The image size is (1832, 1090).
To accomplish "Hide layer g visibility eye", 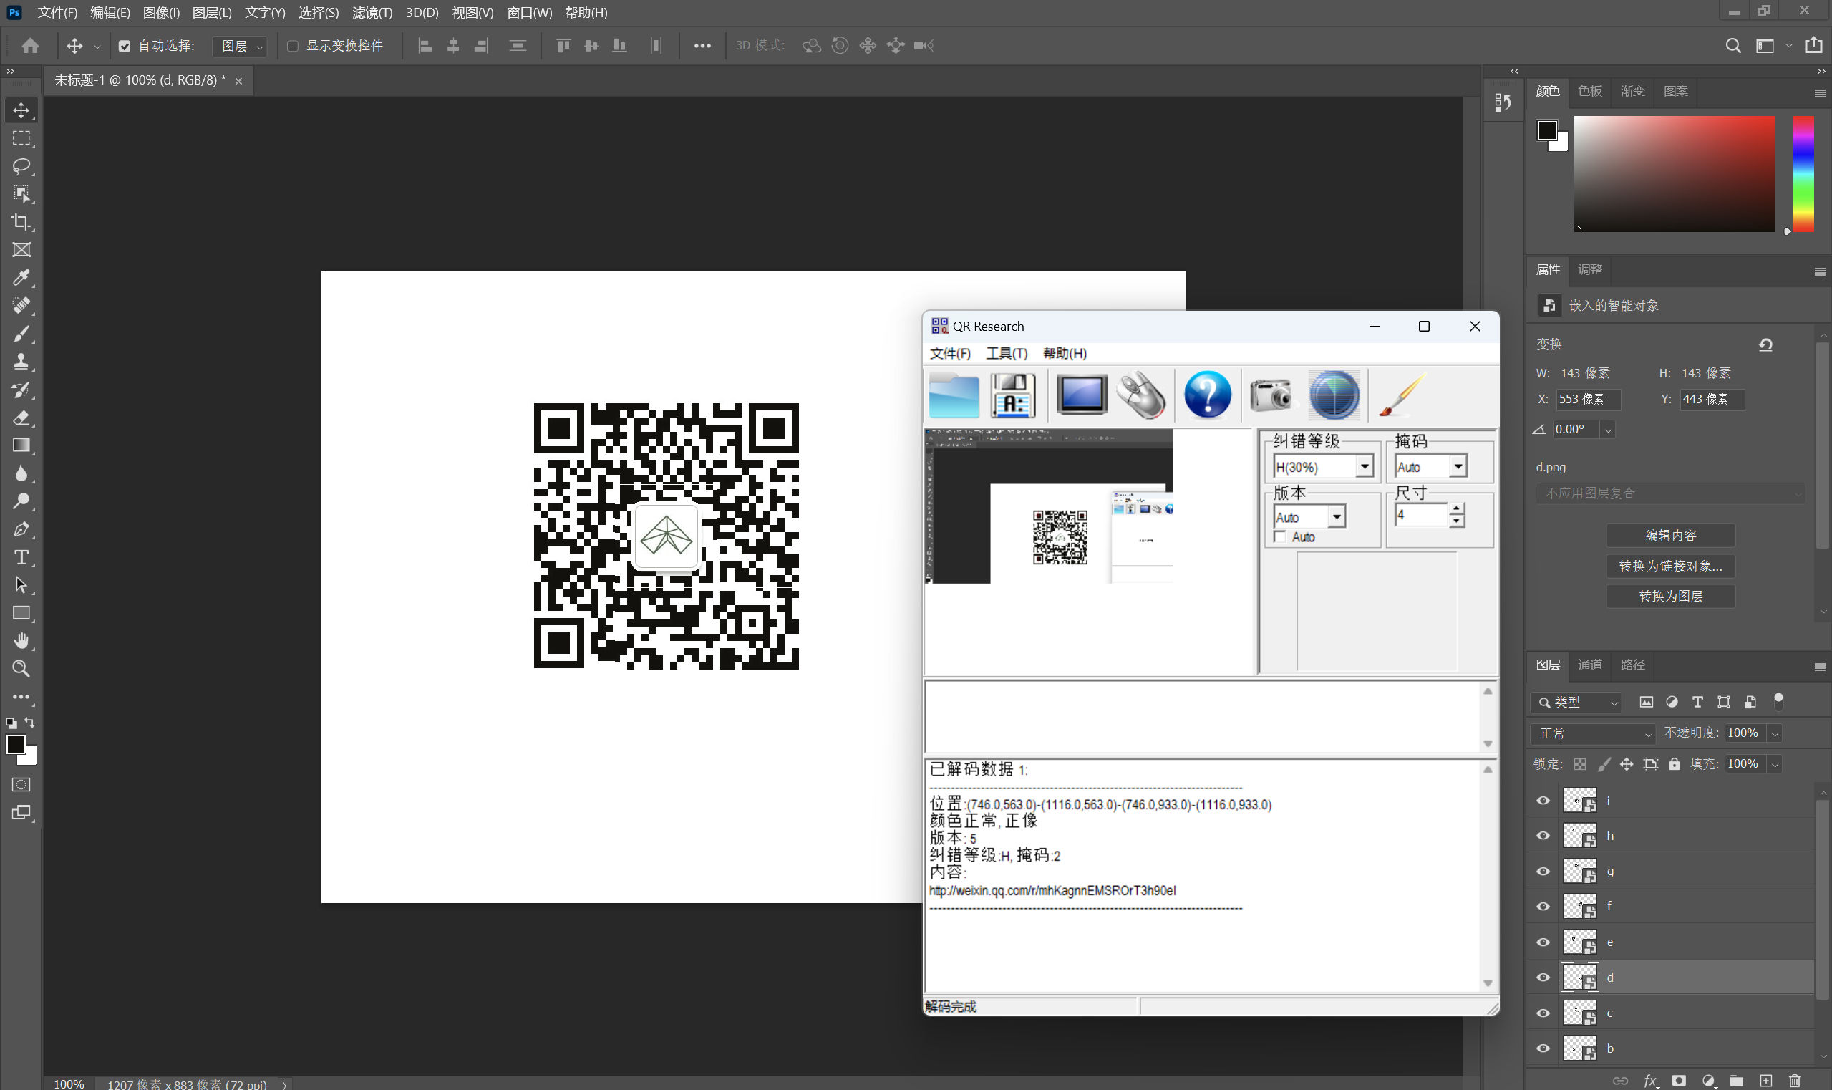I will tap(1543, 871).
